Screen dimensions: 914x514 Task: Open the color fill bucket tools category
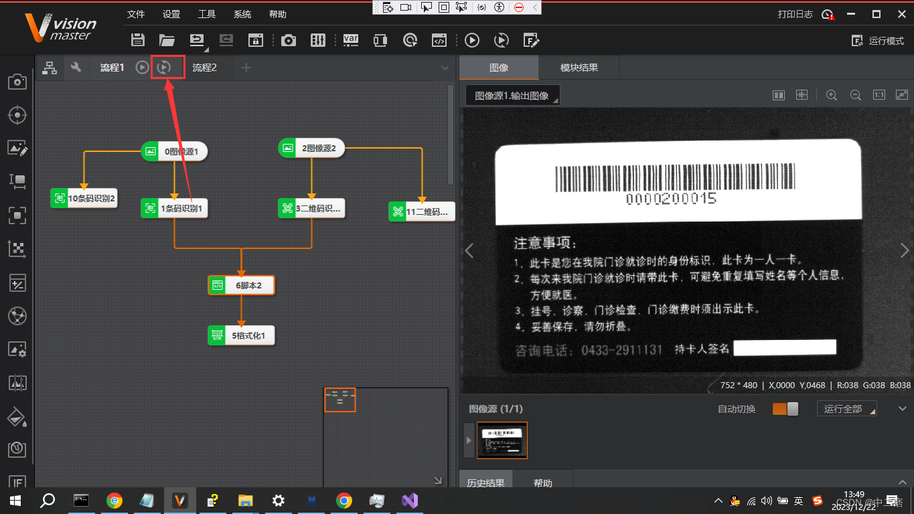tap(17, 416)
